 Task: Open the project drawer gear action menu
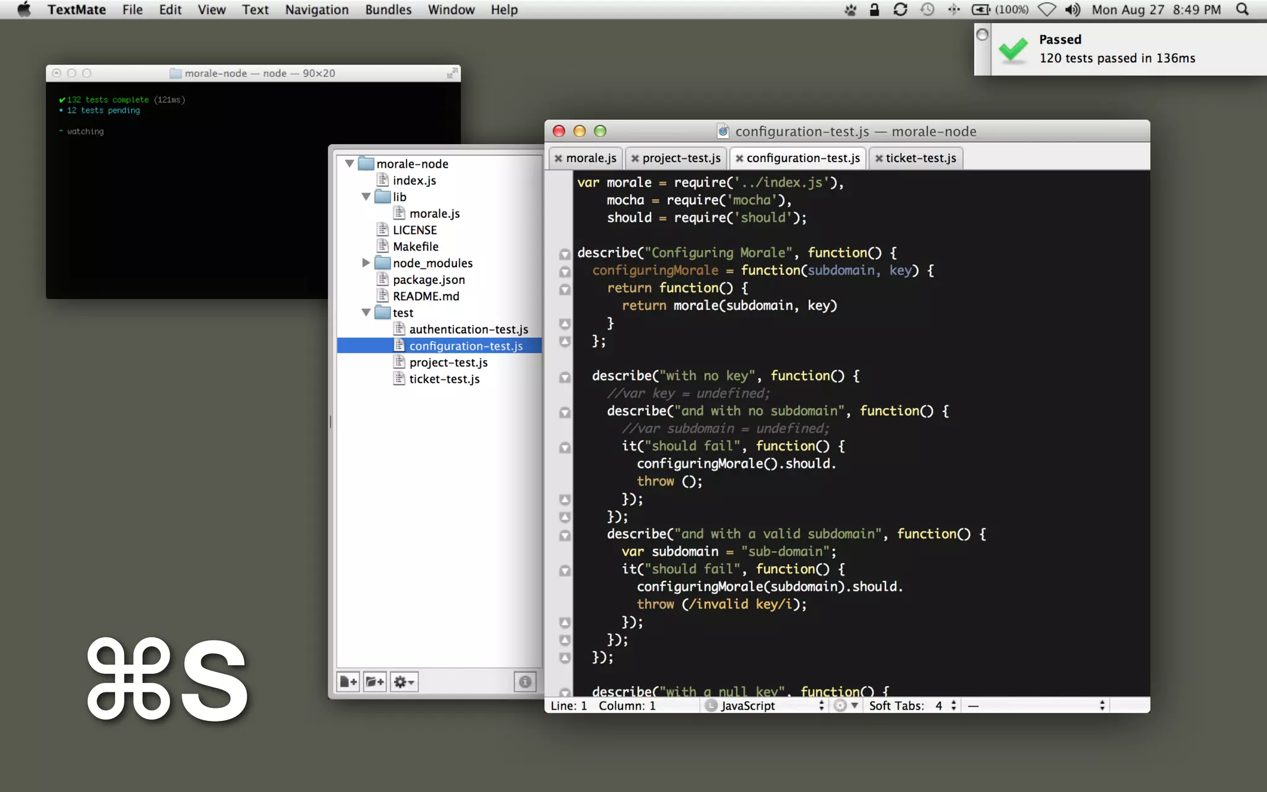[404, 682]
